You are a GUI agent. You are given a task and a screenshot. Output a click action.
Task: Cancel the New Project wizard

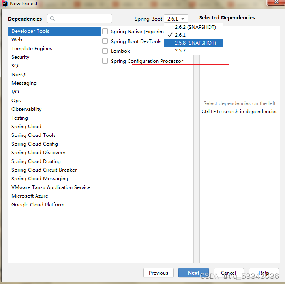[229, 273]
